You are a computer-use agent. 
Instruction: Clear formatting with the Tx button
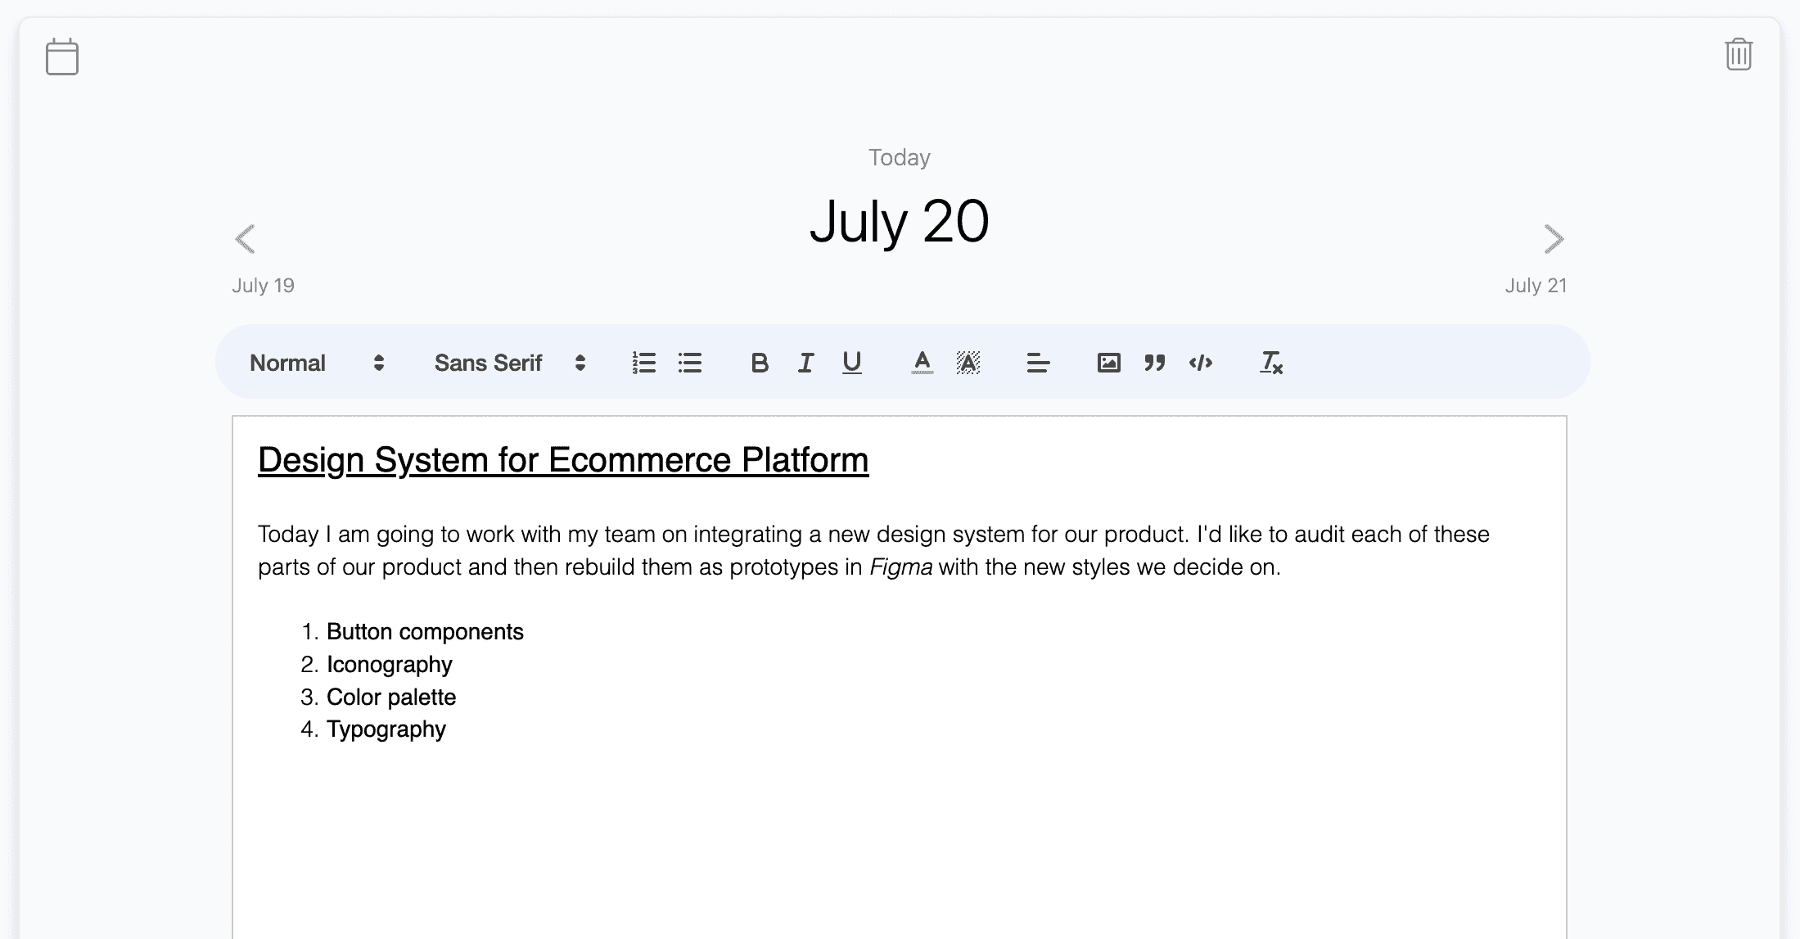click(1270, 363)
